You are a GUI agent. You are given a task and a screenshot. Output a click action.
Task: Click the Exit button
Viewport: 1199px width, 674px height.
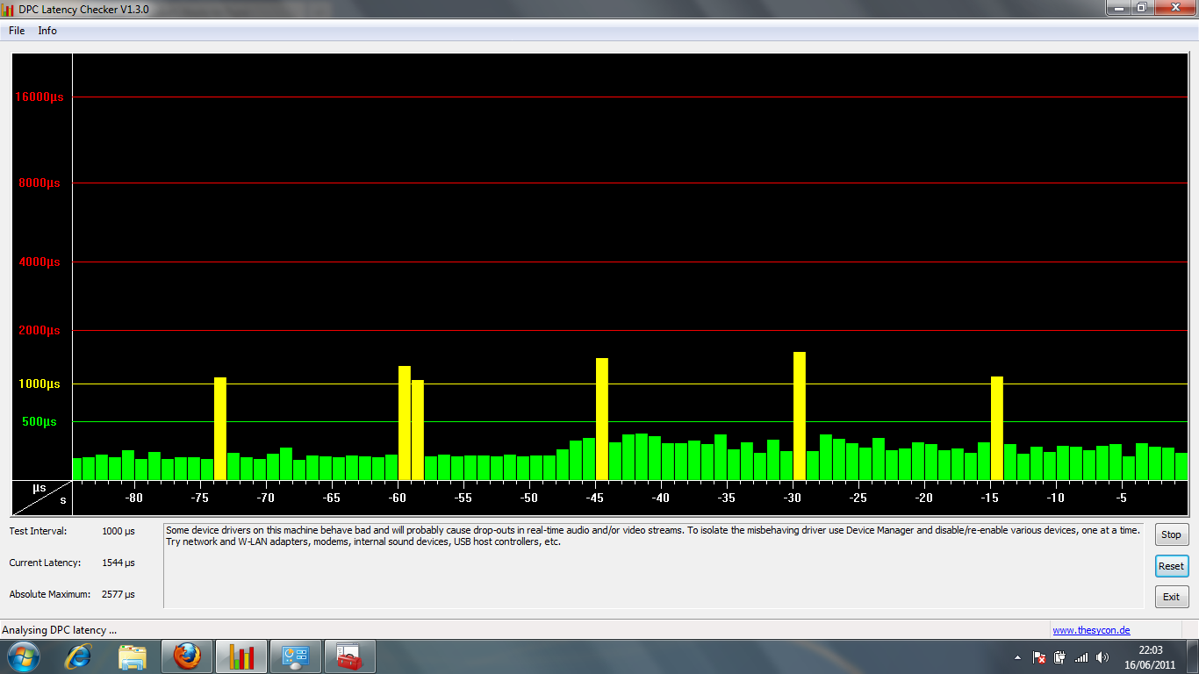click(x=1172, y=597)
